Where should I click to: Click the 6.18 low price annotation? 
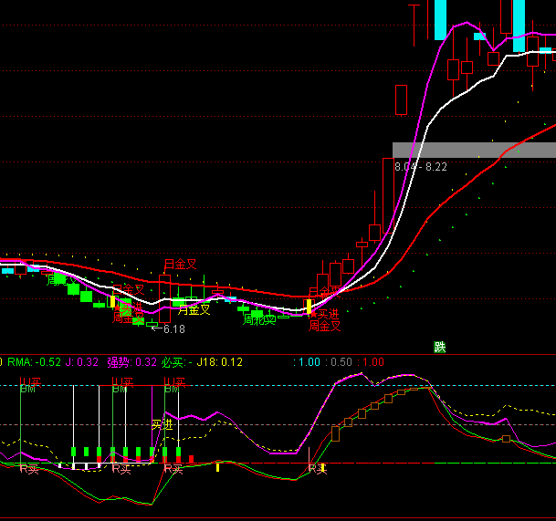tap(173, 329)
